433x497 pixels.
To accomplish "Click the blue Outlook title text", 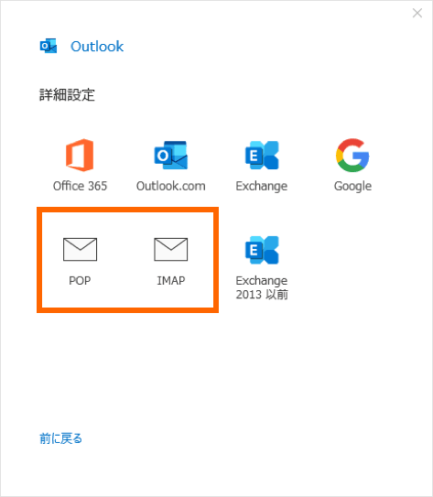I will (x=97, y=47).
